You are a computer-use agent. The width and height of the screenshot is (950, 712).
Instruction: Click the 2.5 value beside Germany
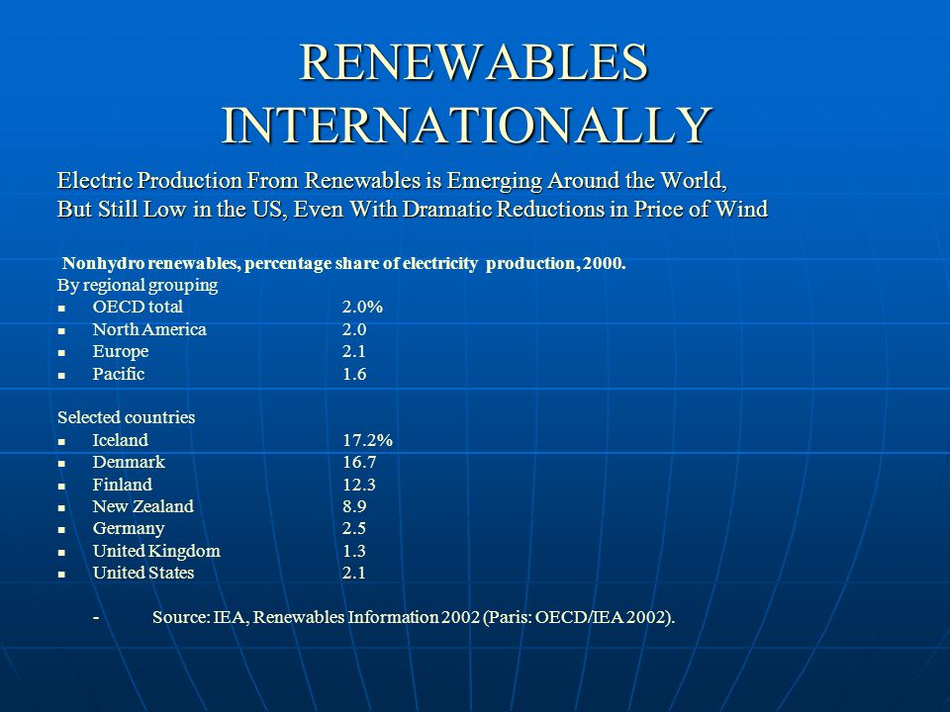click(354, 528)
